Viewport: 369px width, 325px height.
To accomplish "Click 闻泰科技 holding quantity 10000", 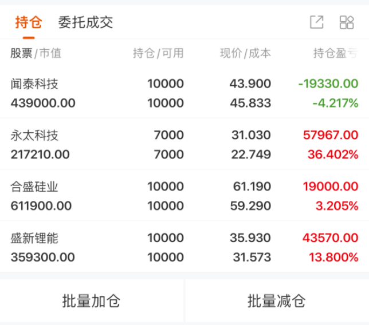I will (166, 84).
